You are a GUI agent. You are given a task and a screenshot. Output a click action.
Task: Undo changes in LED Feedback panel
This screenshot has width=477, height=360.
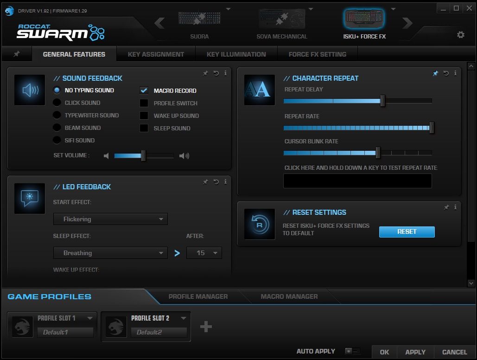point(216,182)
